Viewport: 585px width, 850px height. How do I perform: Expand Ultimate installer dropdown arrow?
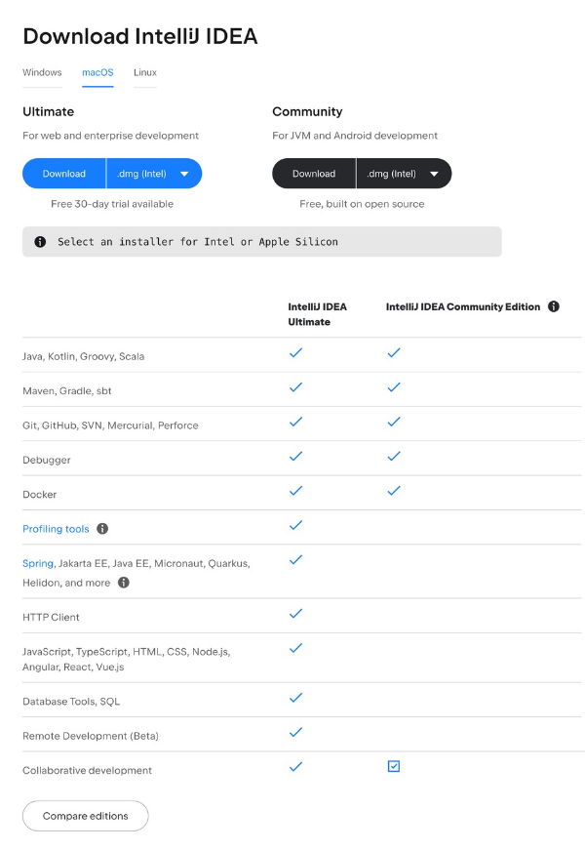(184, 174)
